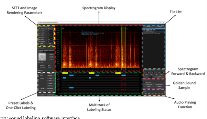Click the My Tag button
Screen dimensions: 207x119
pos(42,88)
